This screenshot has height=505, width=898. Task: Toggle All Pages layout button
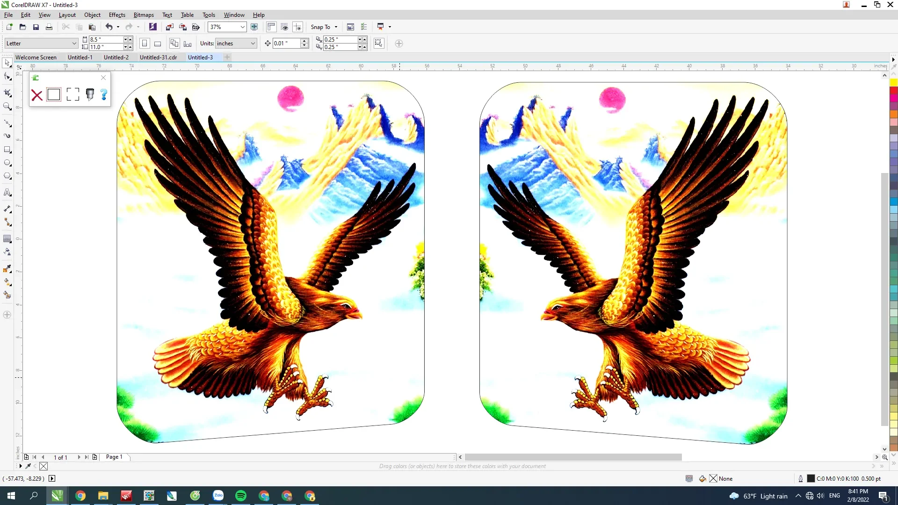point(174,43)
